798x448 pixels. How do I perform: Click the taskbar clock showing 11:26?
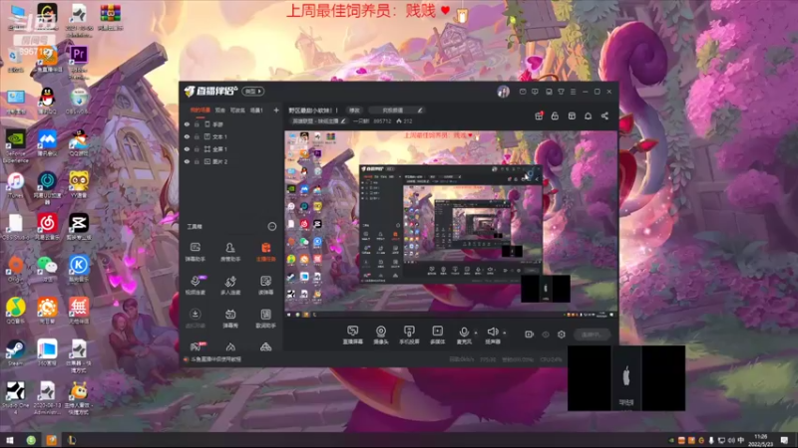(761, 440)
